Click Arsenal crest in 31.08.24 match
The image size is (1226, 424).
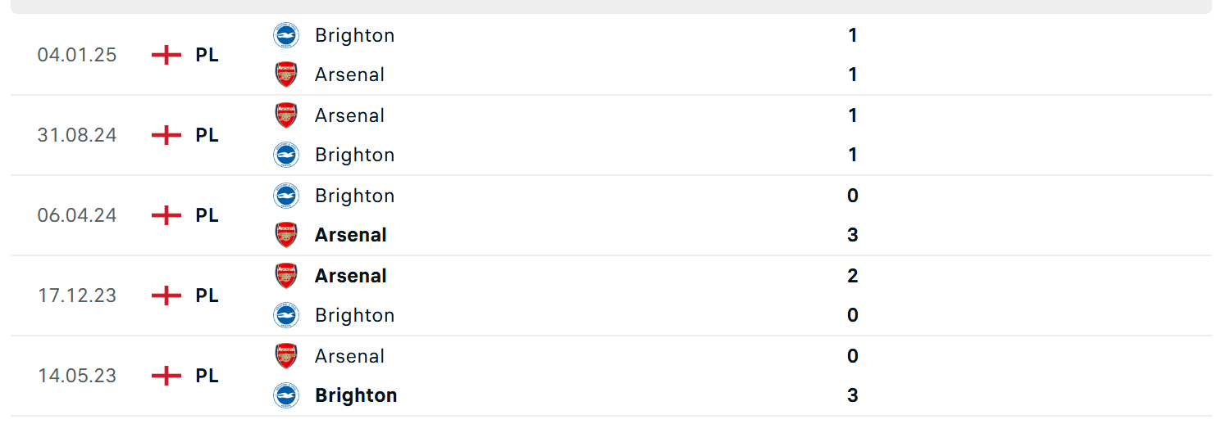[x=285, y=115]
